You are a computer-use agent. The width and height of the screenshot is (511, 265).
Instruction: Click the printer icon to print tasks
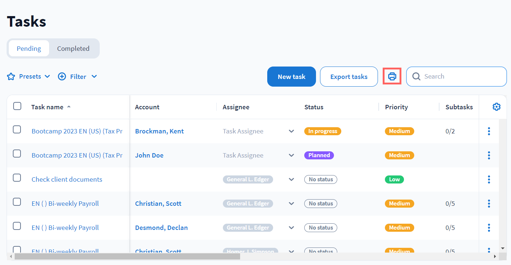[x=392, y=76]
